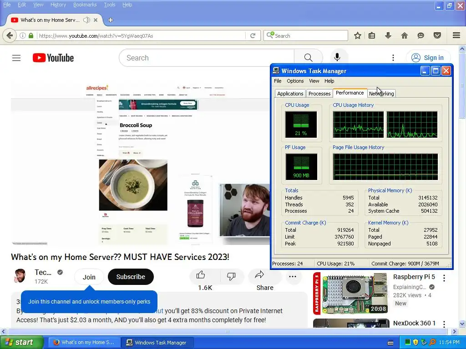Click in the YouTube search field
466x349 pixels.
pyautogui.click(x=207, y=58)
